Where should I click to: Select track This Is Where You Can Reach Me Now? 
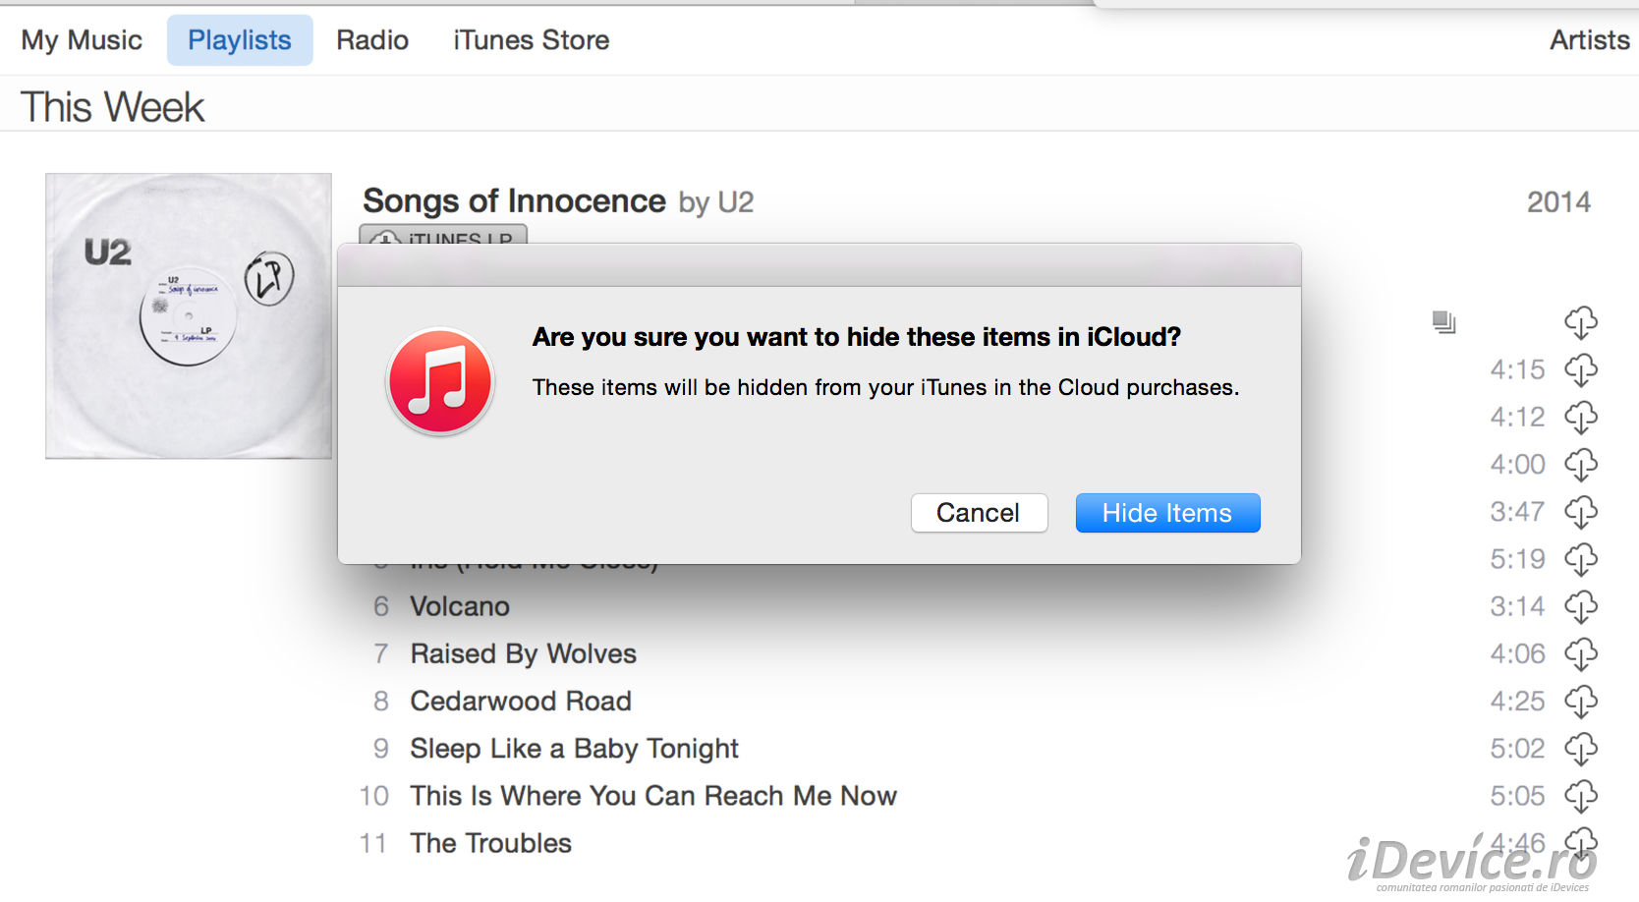pyautogui.click(x=653, y=796)
